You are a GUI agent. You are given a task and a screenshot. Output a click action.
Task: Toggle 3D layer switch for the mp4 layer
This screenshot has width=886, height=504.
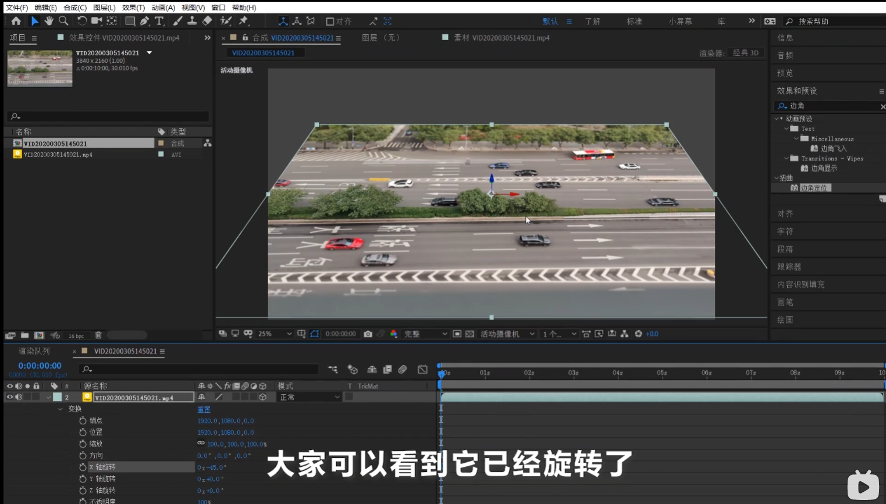pyautogui.click(x=263, y=397)
